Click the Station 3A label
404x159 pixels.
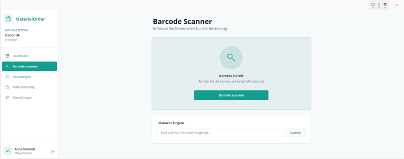pos(12,35)
